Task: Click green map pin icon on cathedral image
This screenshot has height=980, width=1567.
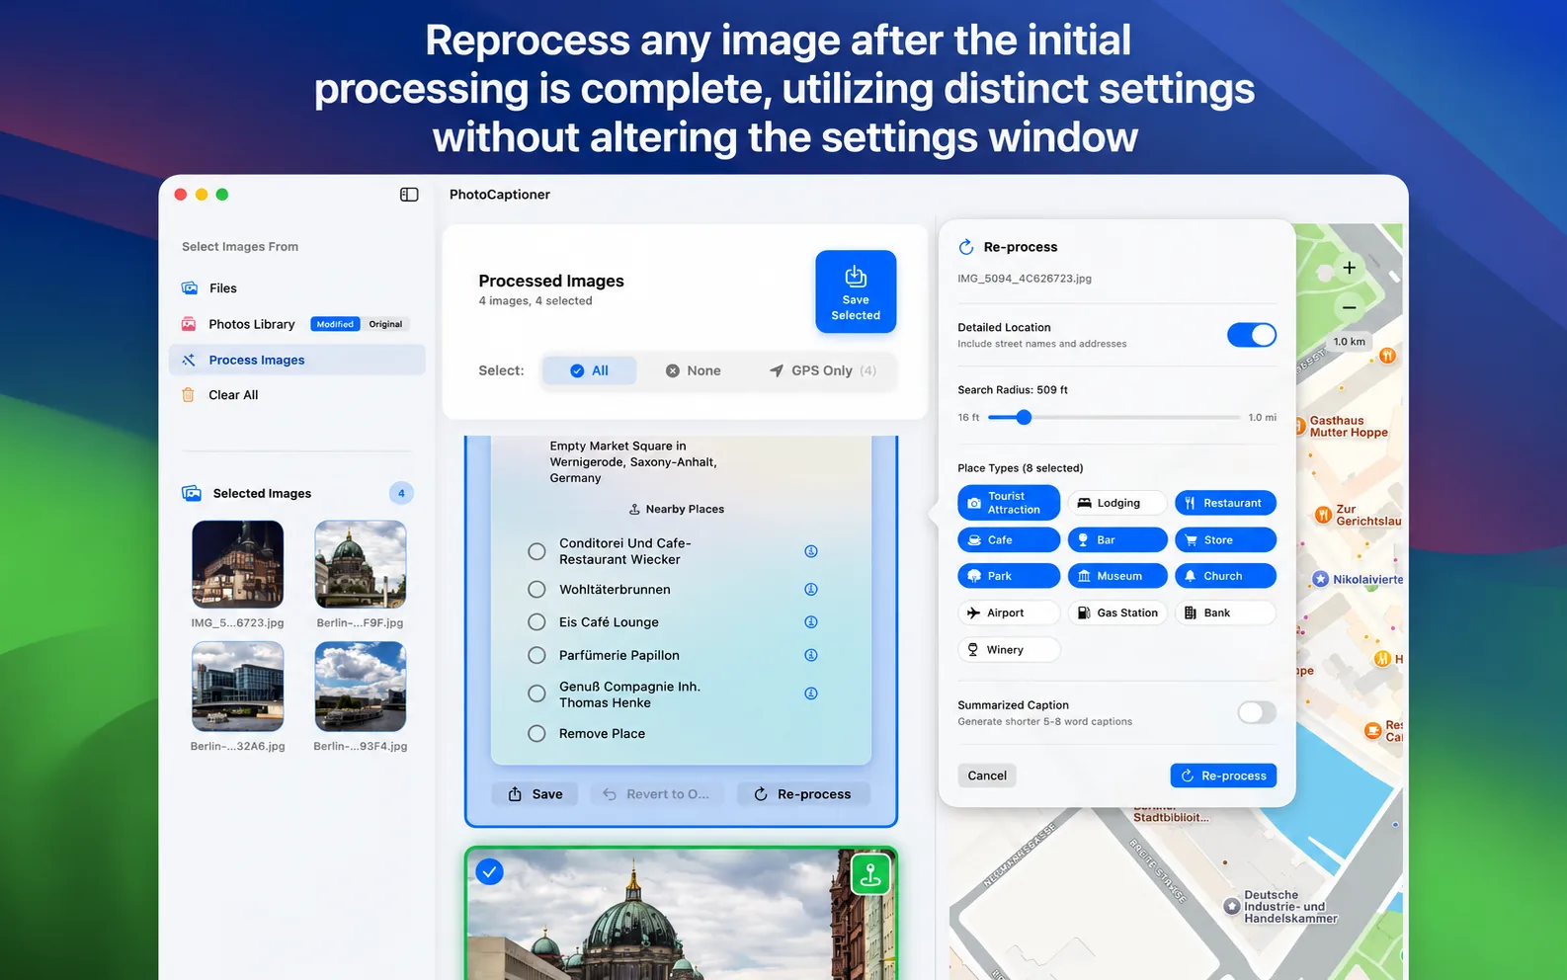Action: 870,874
